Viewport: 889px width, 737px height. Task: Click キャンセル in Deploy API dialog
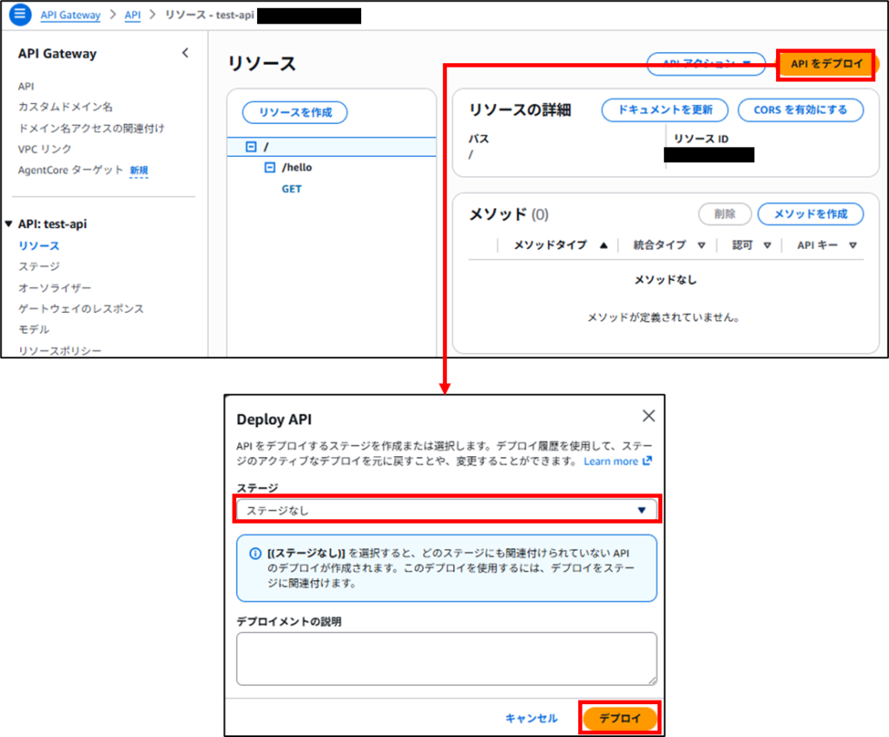point(531,718)
